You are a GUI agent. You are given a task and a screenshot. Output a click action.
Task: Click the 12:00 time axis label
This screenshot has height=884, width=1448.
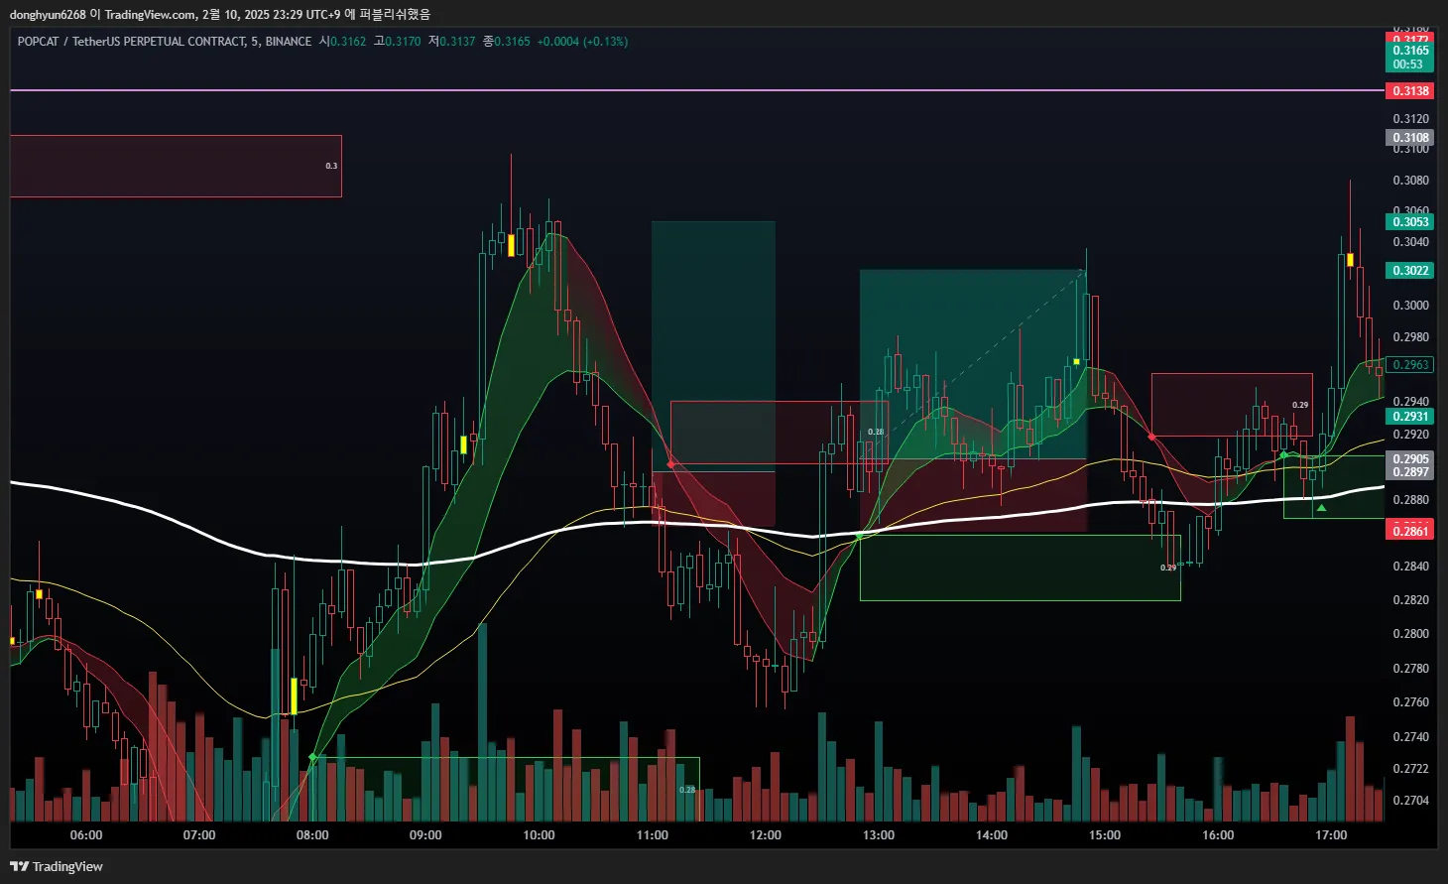(765, 835)
